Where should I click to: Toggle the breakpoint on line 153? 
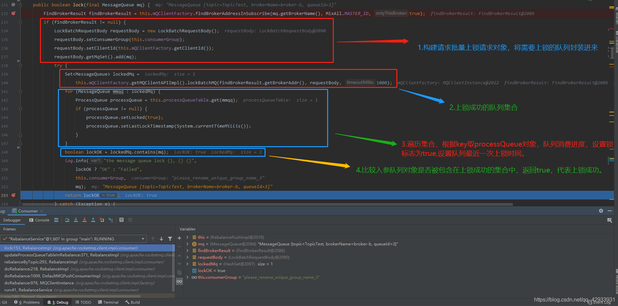[13, 195]
